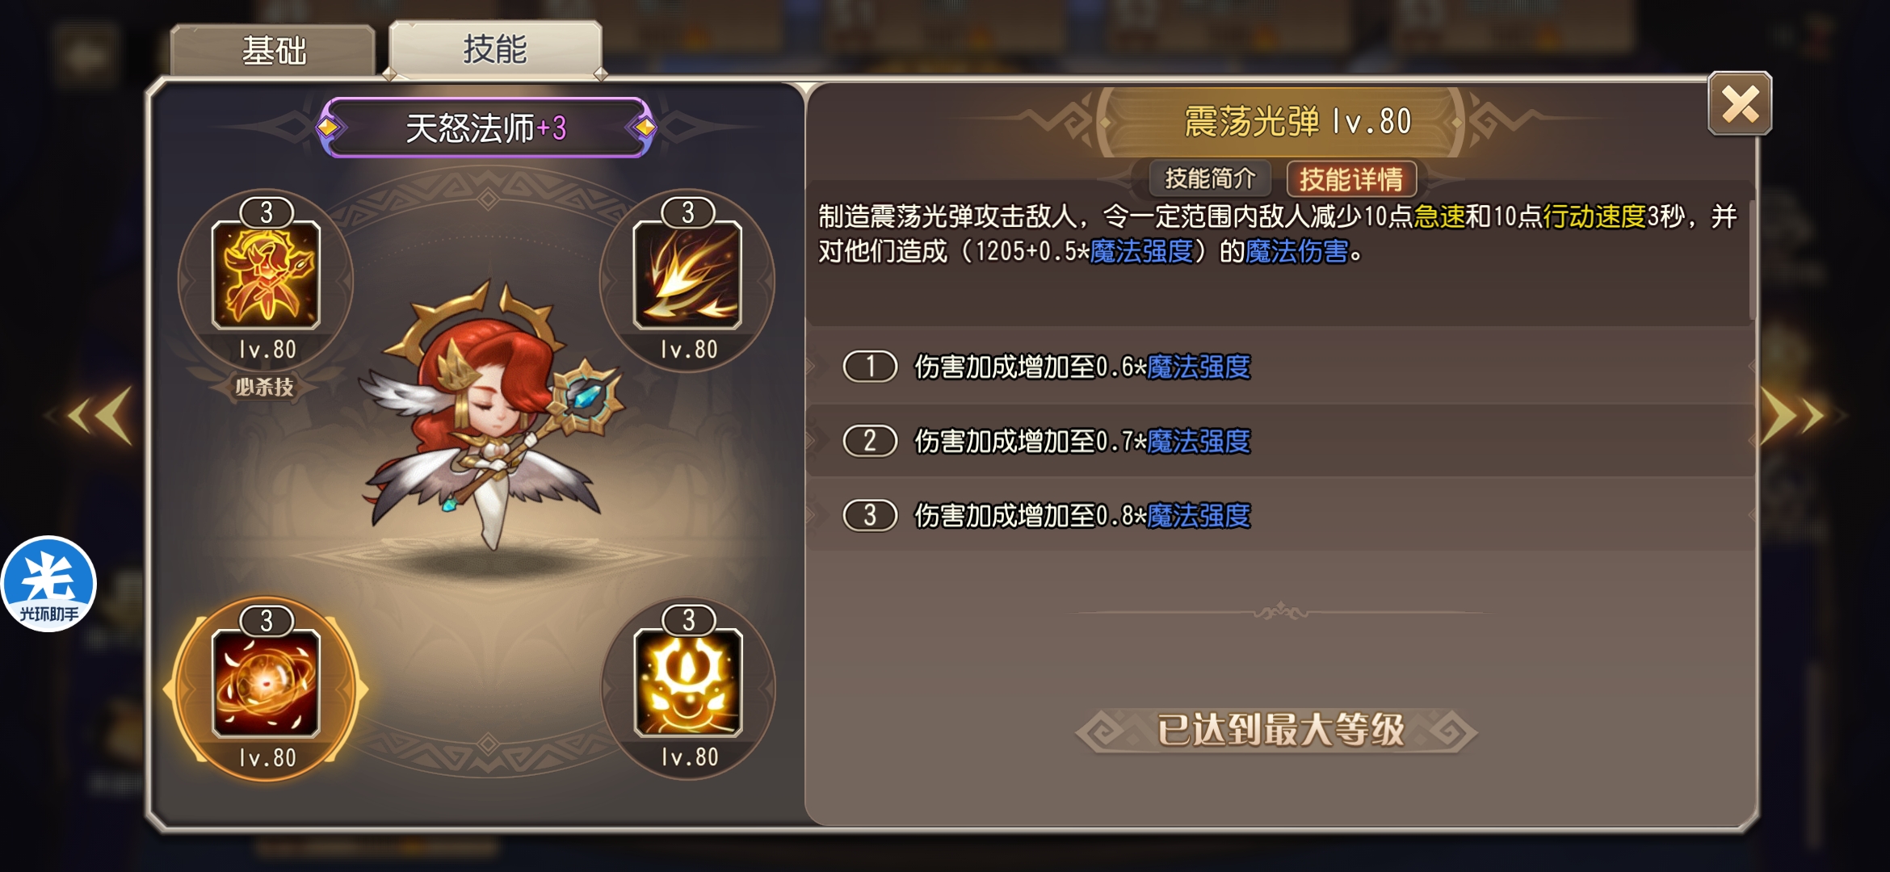Click the skill description scrollbar
The width and height of the screenshot is (1890, 872).
point(1752,258)
